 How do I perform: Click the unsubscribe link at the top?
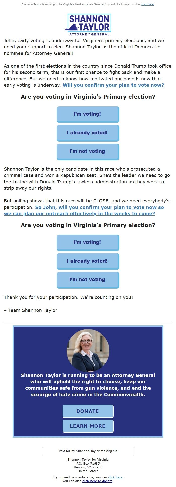148,4
